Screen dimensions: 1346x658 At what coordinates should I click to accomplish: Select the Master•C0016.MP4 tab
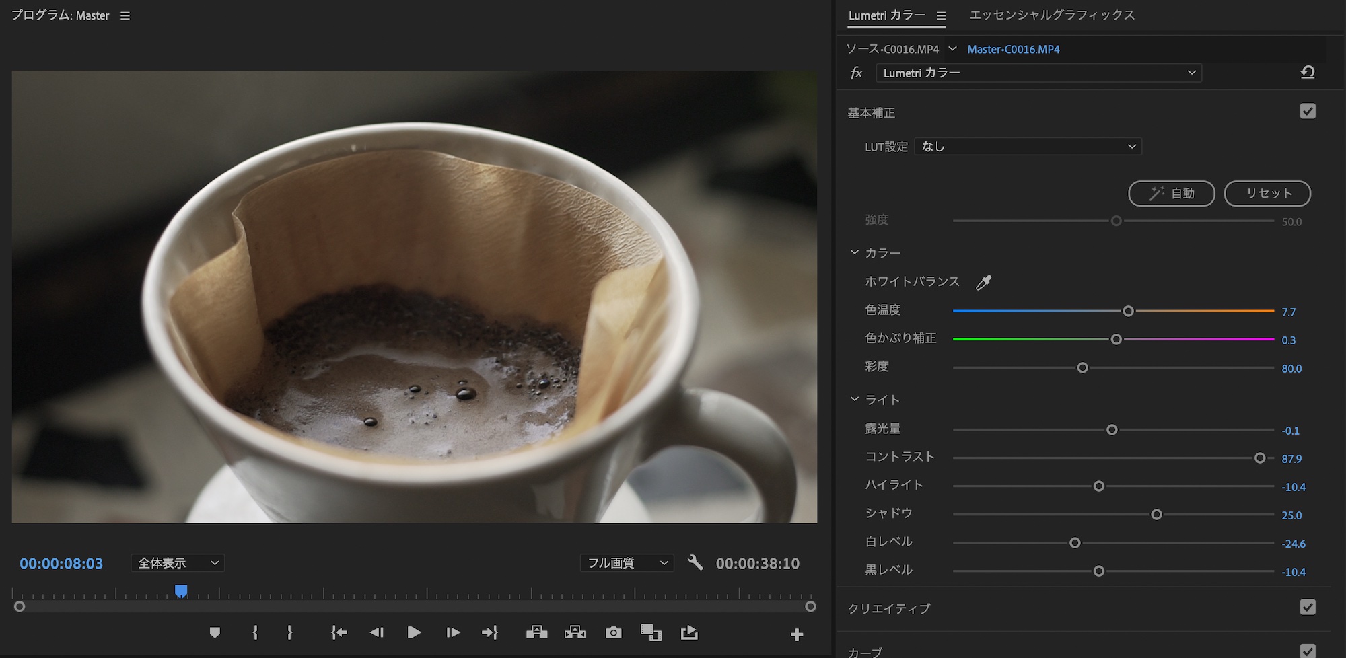tap(1013, 49)
